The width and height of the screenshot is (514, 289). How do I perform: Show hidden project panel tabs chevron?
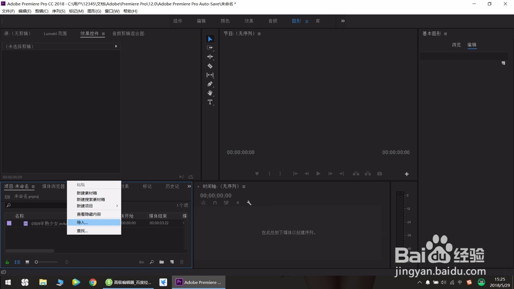(x=189, y=186)
